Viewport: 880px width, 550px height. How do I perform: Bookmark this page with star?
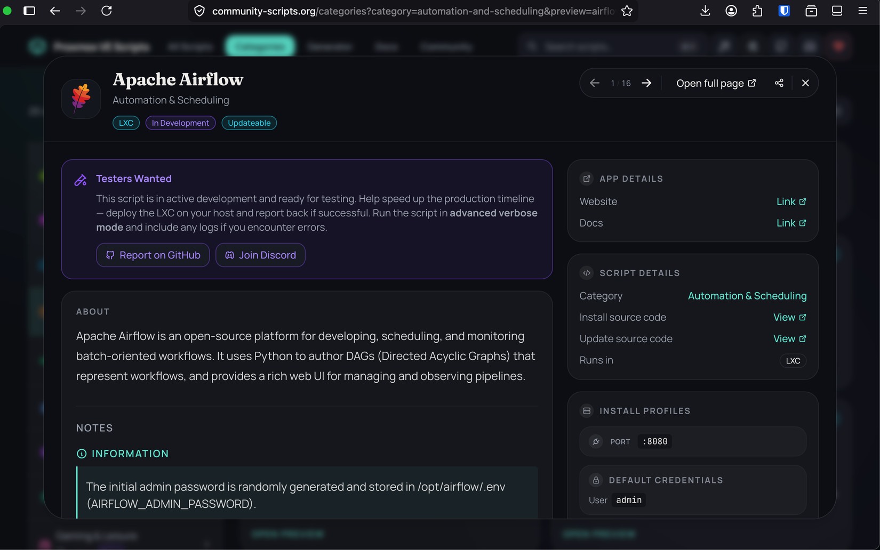[x=627, y=11]
